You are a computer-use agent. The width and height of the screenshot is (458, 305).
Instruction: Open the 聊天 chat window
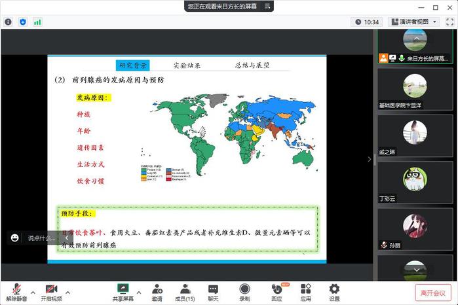coord(213,292)
